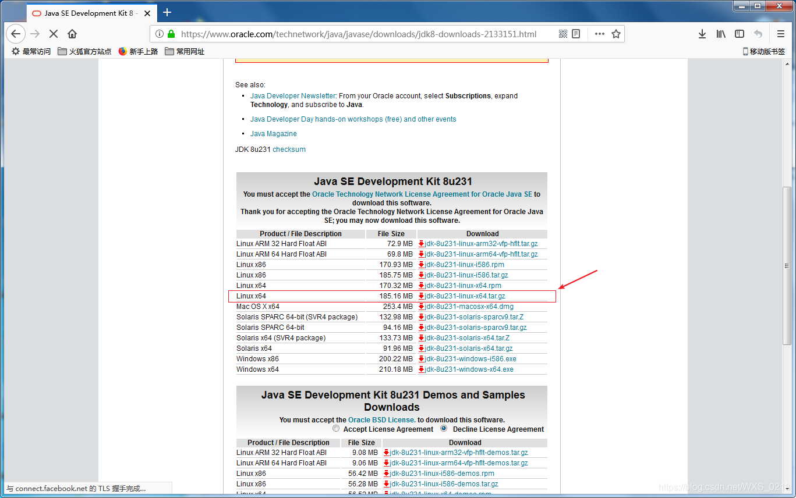The height and width of the screenshot is (498, 796).
Task: Open the Library bookshelf icon
Action: (x=721, y=34)
